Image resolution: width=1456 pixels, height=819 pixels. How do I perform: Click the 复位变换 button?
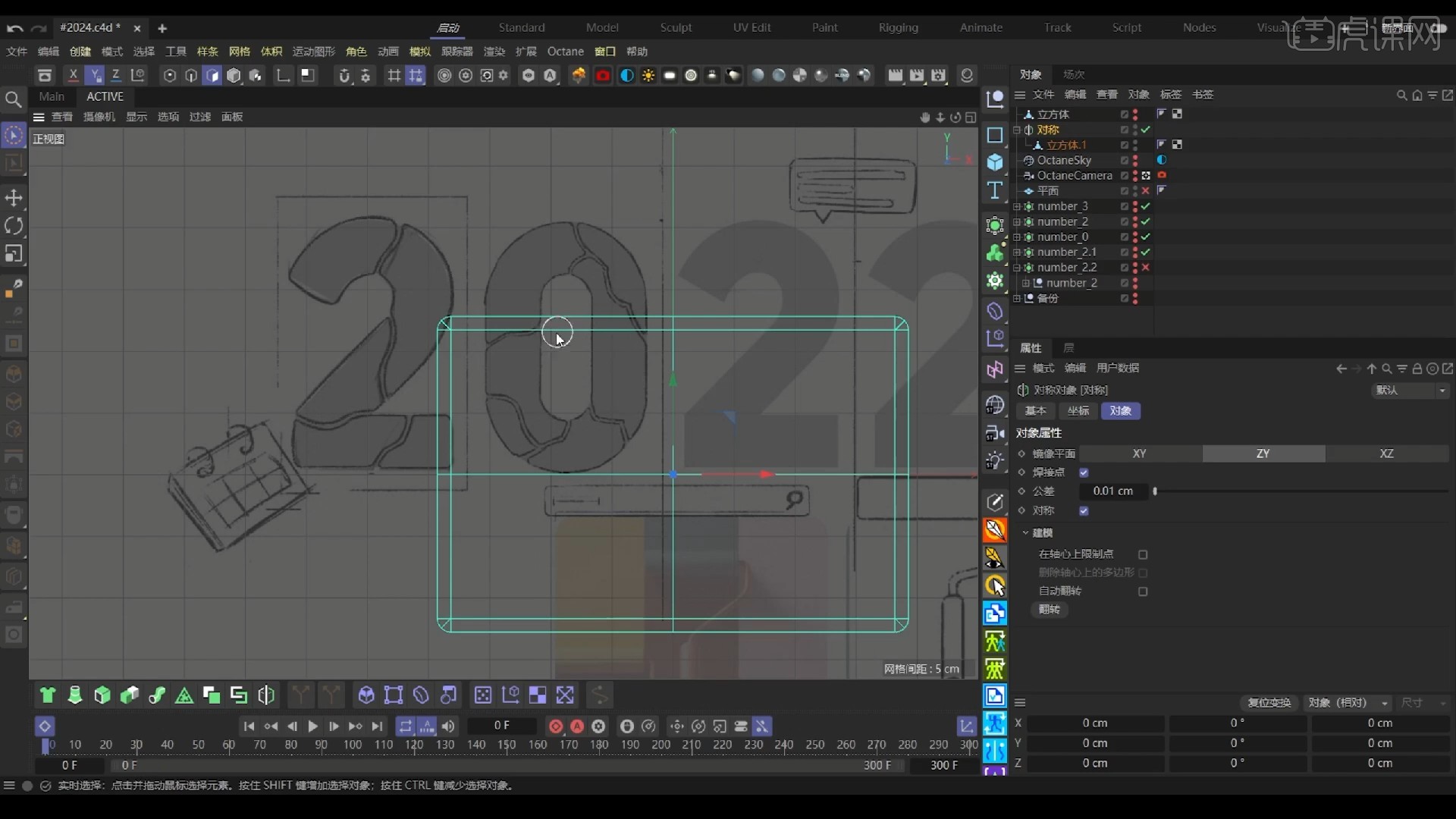[x=1269, y=703]
